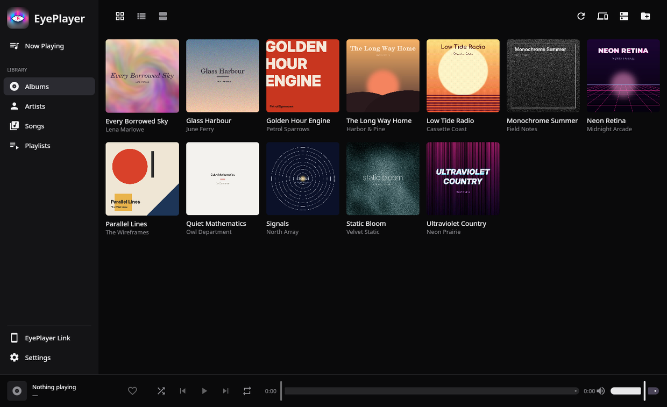Open the devices icon in top toolbar
667x407 pixels.
pyautogui.click(x=602, y=16)
